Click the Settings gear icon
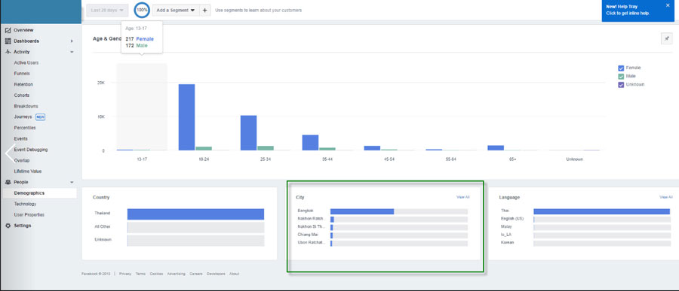 click(8, 226)
